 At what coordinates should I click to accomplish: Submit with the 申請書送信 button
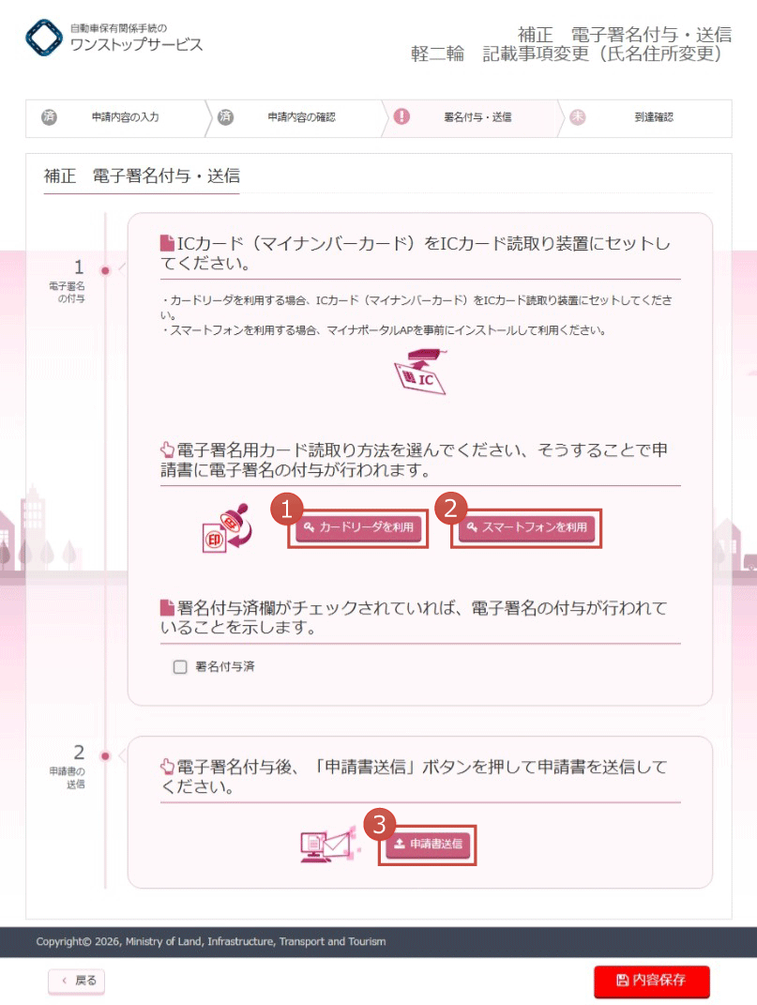pos(428,845)
